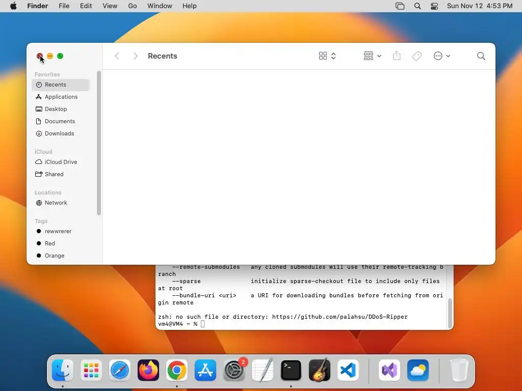Viewport: 522px width, 391px height.
Task: Open the Group By dropdown
Action: point(372,56)
